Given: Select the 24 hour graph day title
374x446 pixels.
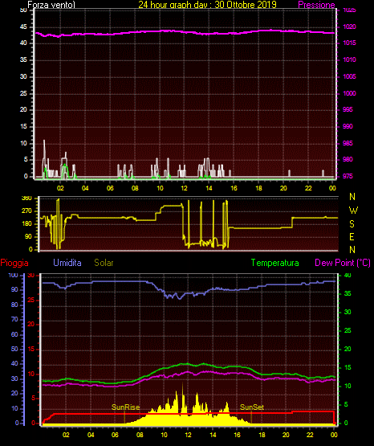Looking at the screenshot, I should pyautogui.click(x=207, y=5).
